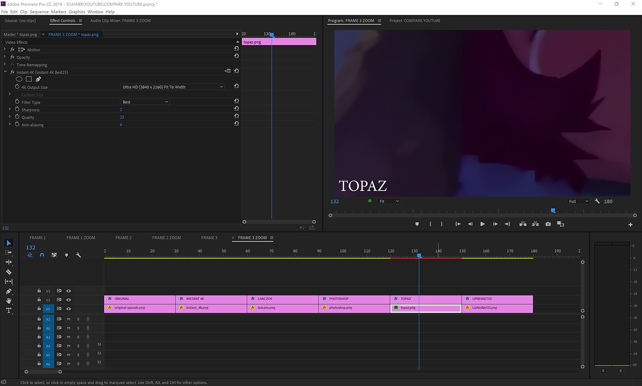Solo audio track A2

point(78,328)
